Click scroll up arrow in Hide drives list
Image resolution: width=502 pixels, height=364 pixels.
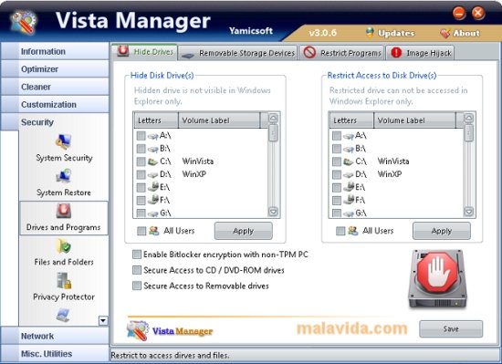(274, 118)
